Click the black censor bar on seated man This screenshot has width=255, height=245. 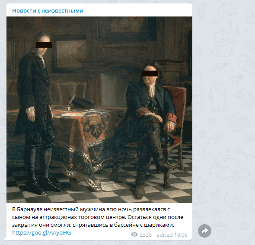150,73
